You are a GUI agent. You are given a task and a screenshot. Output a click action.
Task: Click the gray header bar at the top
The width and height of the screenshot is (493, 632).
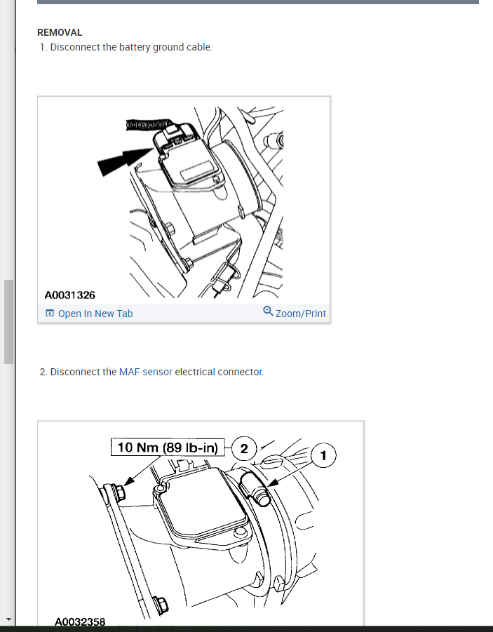[x=258, y=2]
